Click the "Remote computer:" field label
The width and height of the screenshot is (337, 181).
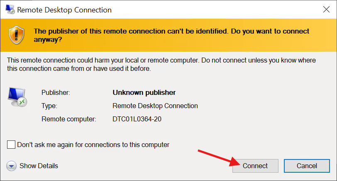pos(69,119)
